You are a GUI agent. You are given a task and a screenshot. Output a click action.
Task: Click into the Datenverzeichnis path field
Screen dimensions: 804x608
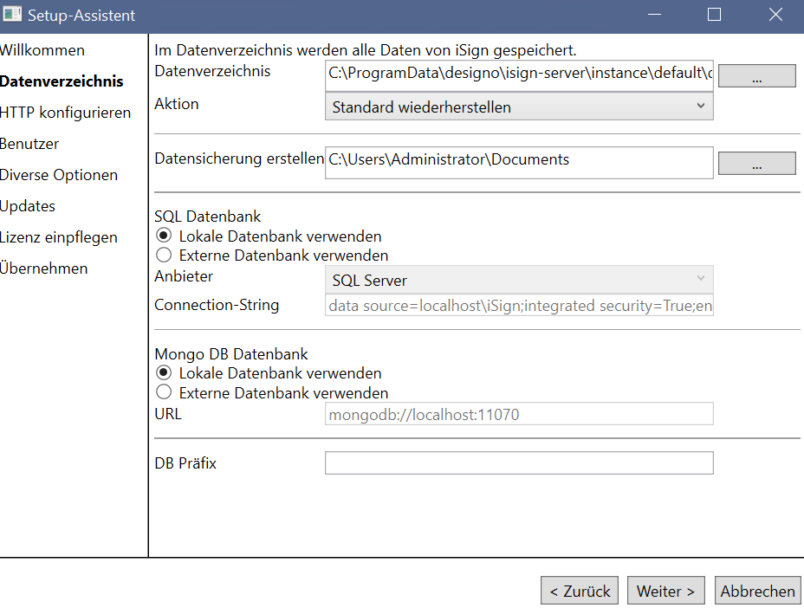(519, 75)
